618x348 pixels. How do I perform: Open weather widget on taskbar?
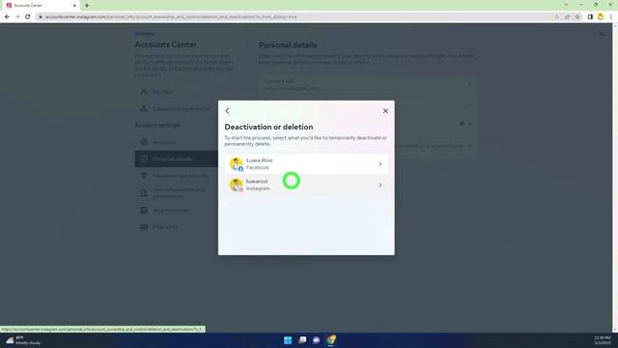[23, 340]
